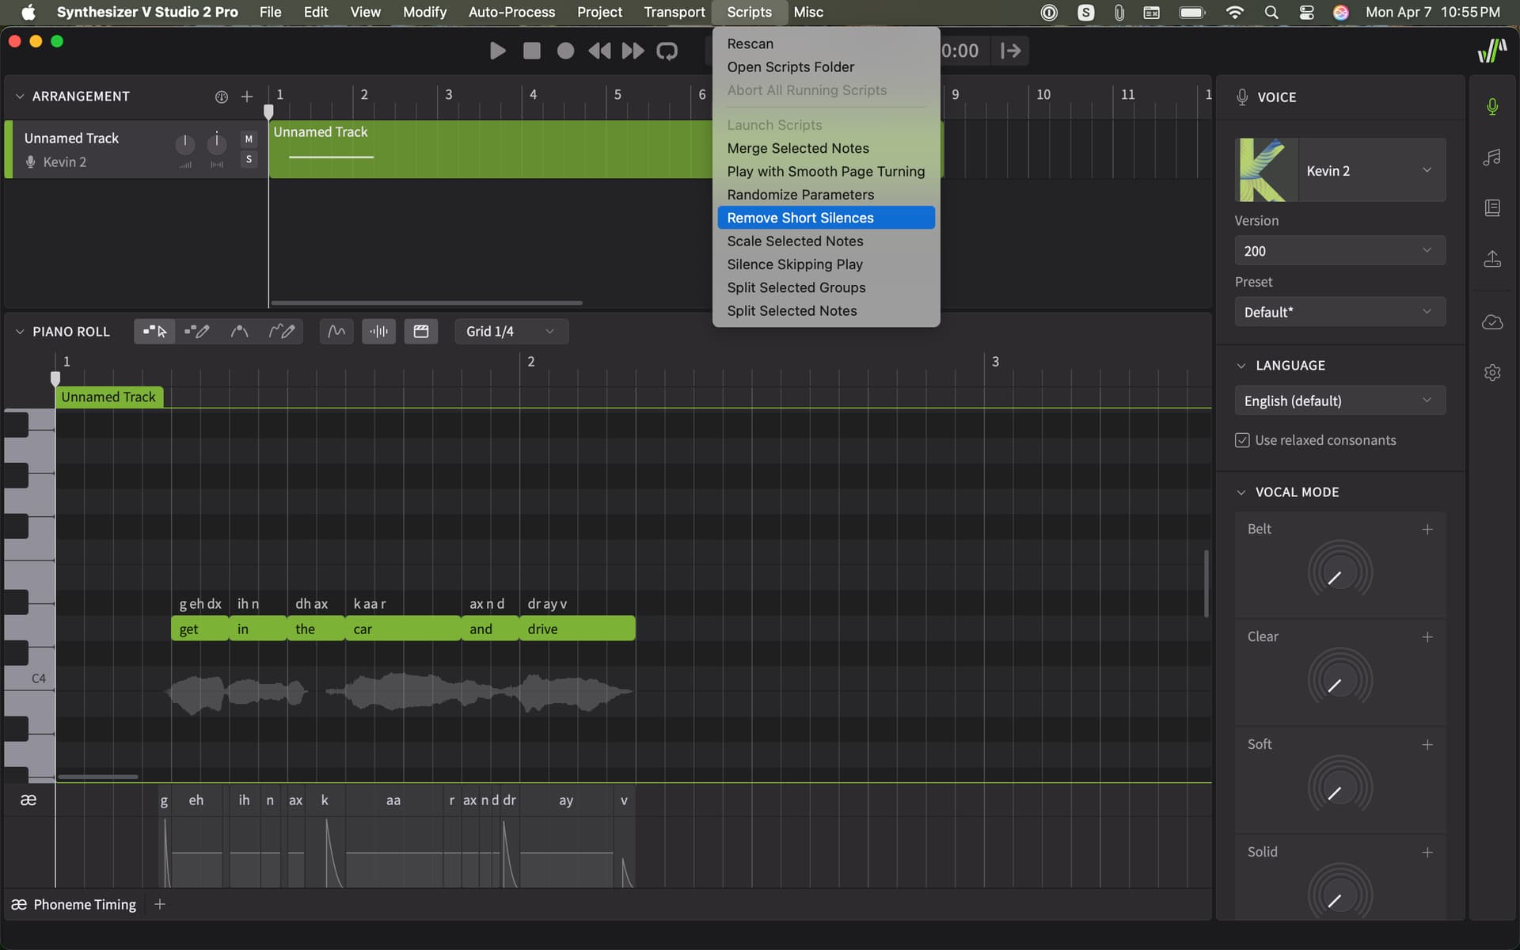Toggle waveform display in piano roll
Image resolution: width=1520 pixels, height=950 pixels.
pos(379,332)
